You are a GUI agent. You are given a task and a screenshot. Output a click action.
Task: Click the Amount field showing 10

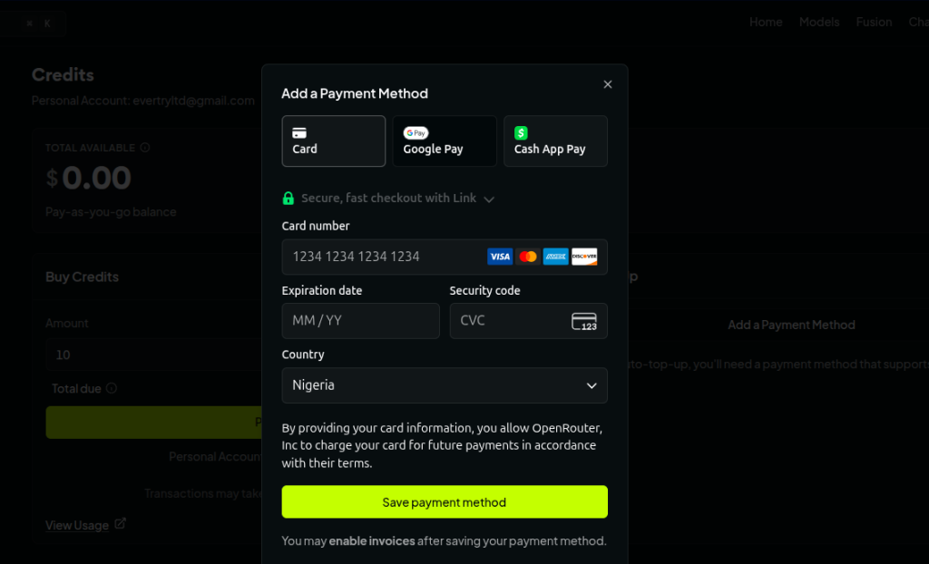pyautogui.click(x=154, y=355)
